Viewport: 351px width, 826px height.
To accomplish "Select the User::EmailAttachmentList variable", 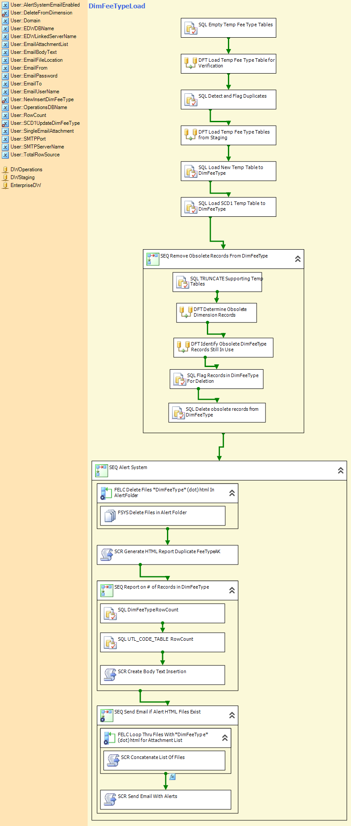I will click(39, 44).
